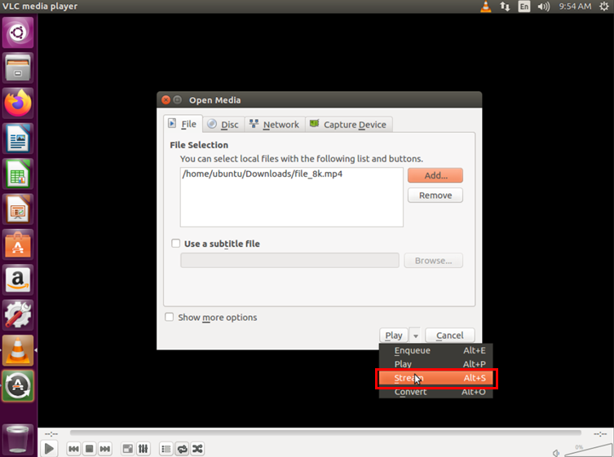The image size is (614, 457).
Task: Tick the Show more options checkbox
Action: [169, 317]
